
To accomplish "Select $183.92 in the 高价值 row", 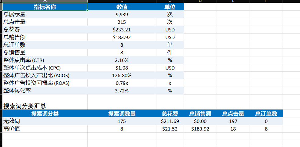I will pos(200,129).
